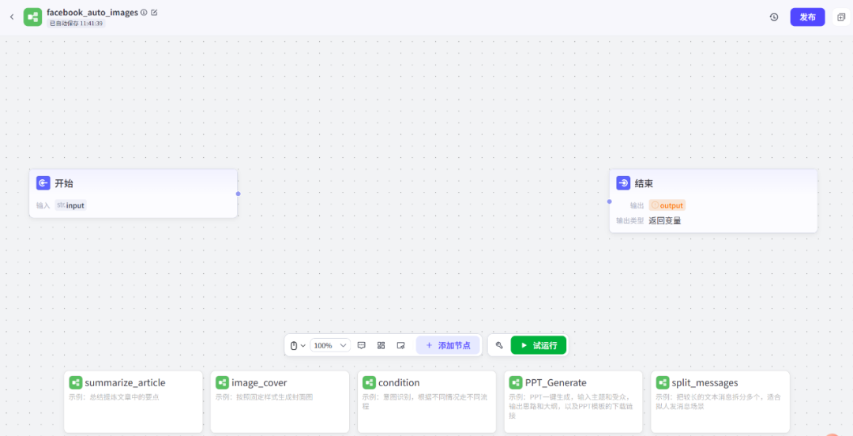
Task: Open the split_messages example card
Action: (720, 401)
